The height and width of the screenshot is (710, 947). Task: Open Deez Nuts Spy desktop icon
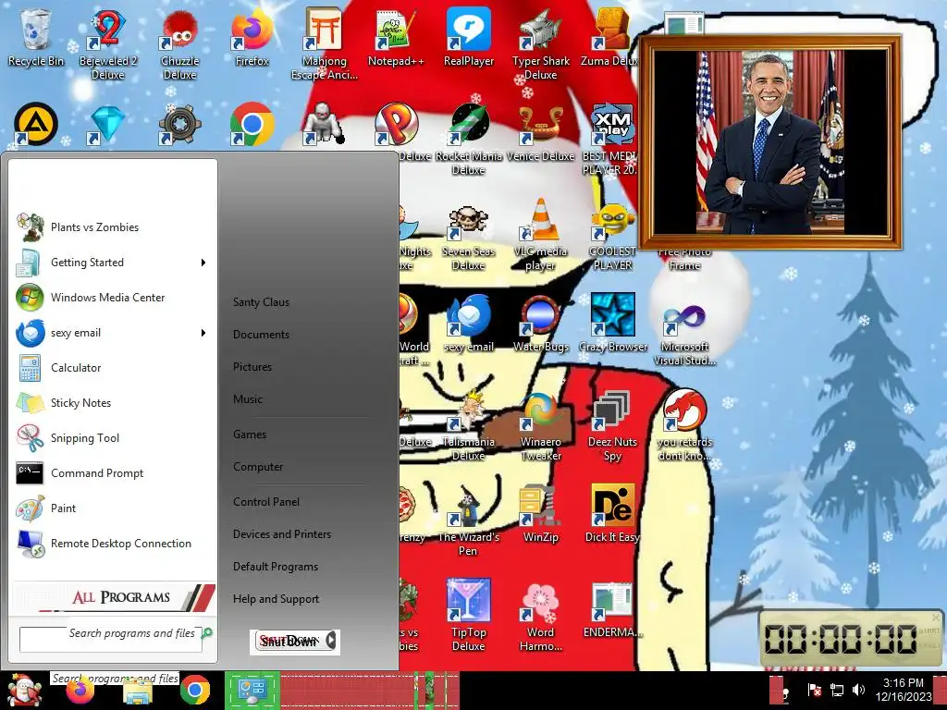(612, 426)
